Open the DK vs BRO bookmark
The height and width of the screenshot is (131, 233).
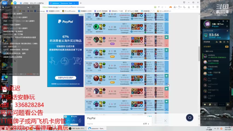[x=164, y=11]
